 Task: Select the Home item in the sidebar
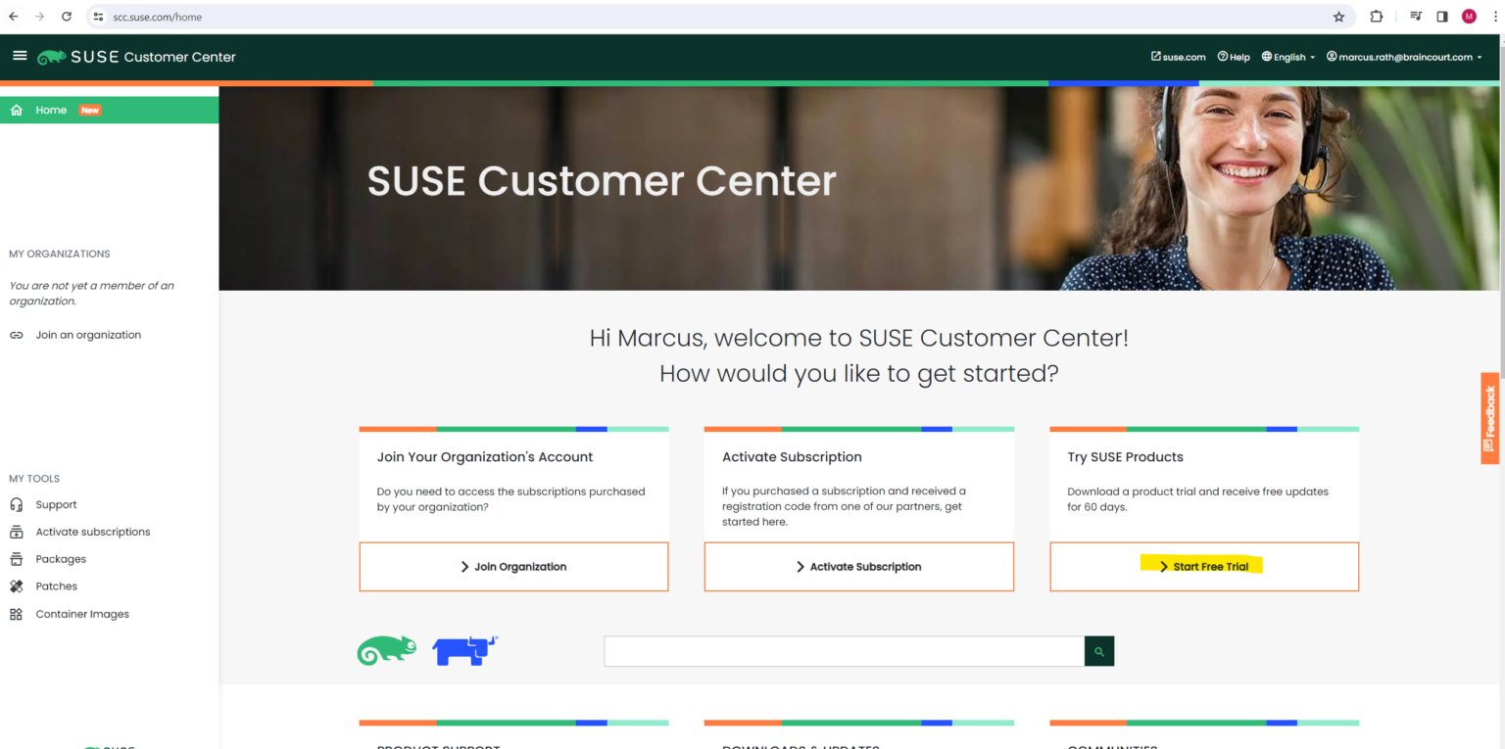51,110
